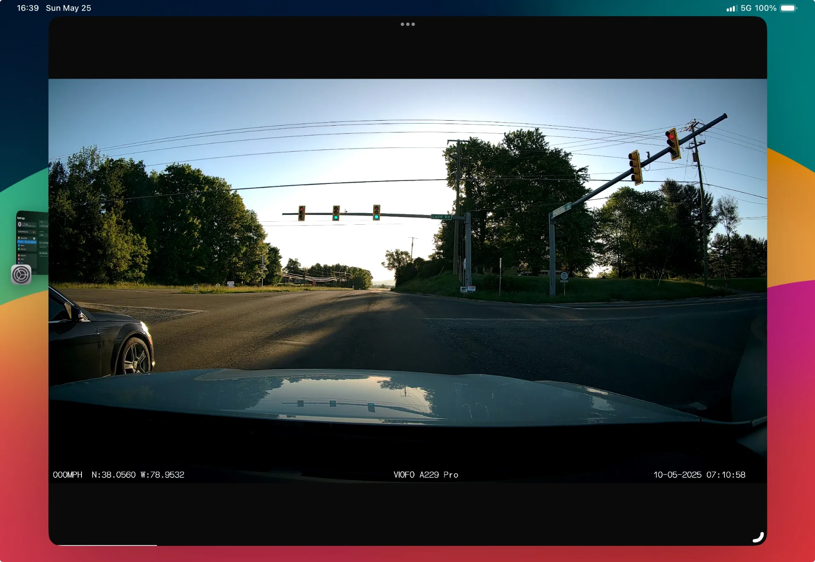Tap the N:38.0560 W:78.9532 GPS readout
Viewport: 815px width, 562px height.
(138, 474)
